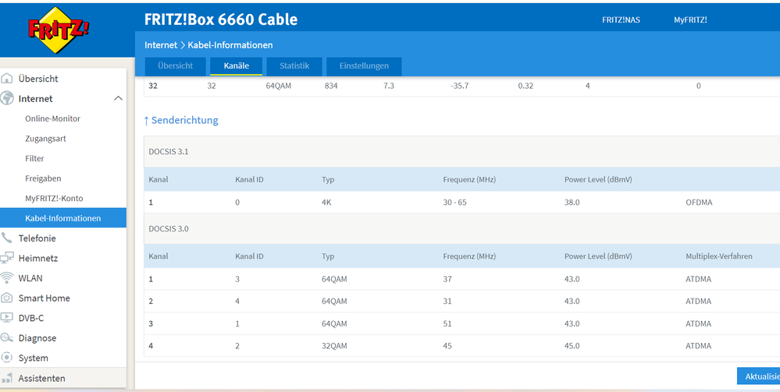Viewport: 780px width, 392px height.
Task: Click frequency 51 in DOCSIS 3.0
Action: pyautogui.click(x=447, y=323)
